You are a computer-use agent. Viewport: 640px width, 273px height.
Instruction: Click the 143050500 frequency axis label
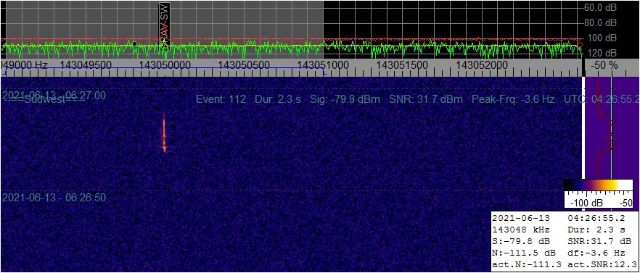click(244, 64)
